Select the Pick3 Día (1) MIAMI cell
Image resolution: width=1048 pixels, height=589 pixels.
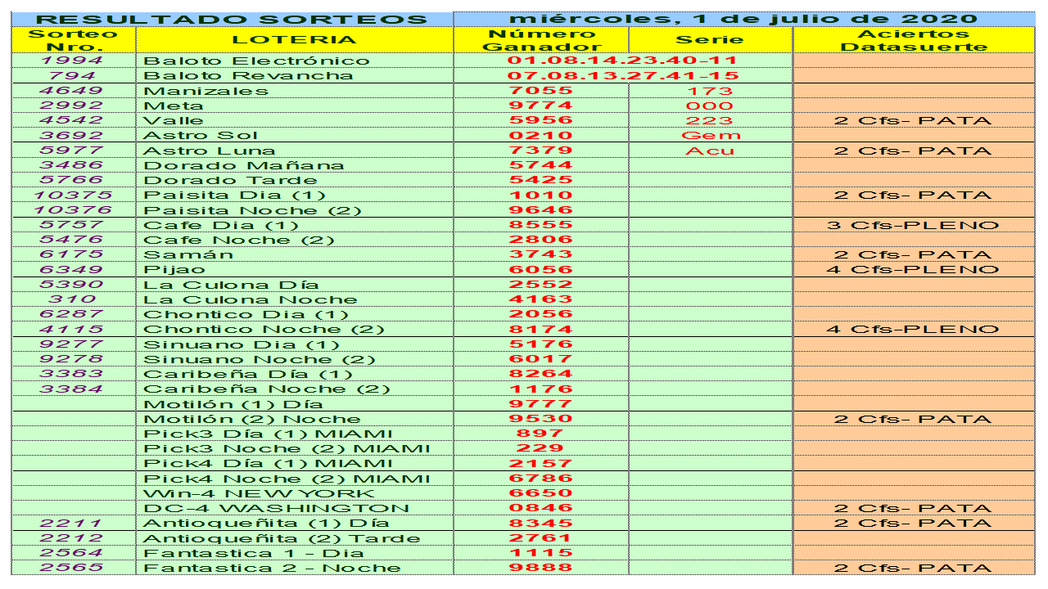click(295, 434)
